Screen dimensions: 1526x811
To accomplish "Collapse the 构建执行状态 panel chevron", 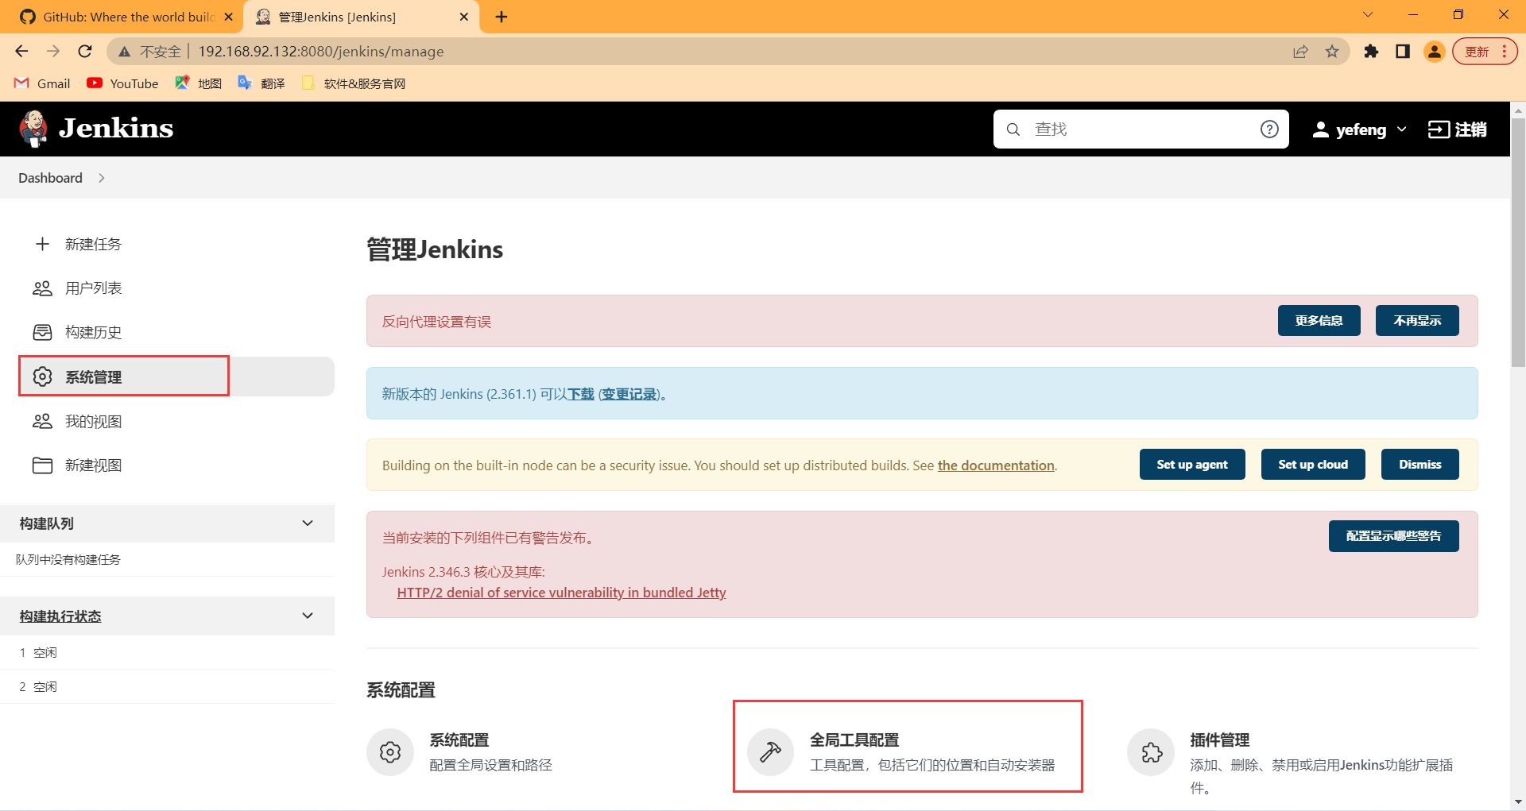I will (308, 616).
